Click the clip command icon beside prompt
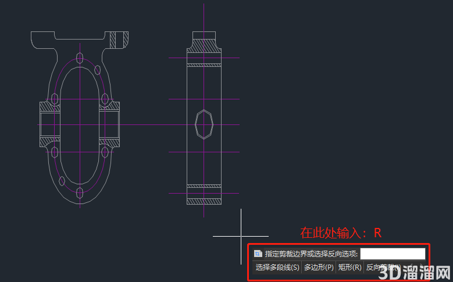 [x=258, y=254]
